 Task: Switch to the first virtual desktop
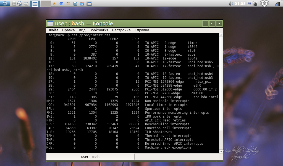[35, 4]
